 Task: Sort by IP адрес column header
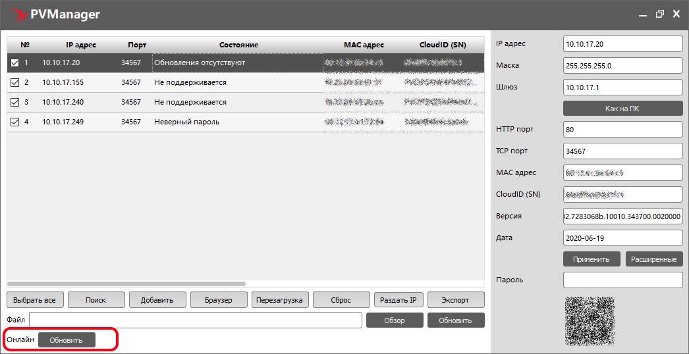coord(81,45)
